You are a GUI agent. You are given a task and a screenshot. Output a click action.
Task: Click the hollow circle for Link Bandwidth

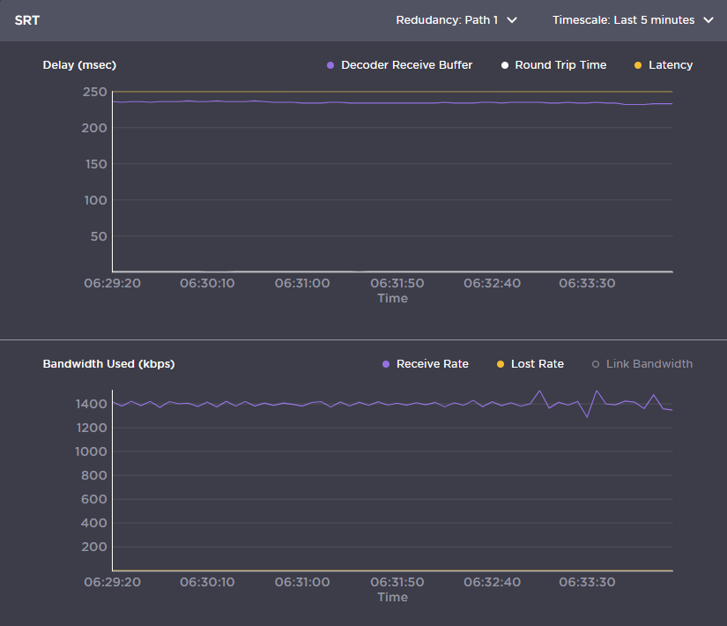(x=596, y=364)
